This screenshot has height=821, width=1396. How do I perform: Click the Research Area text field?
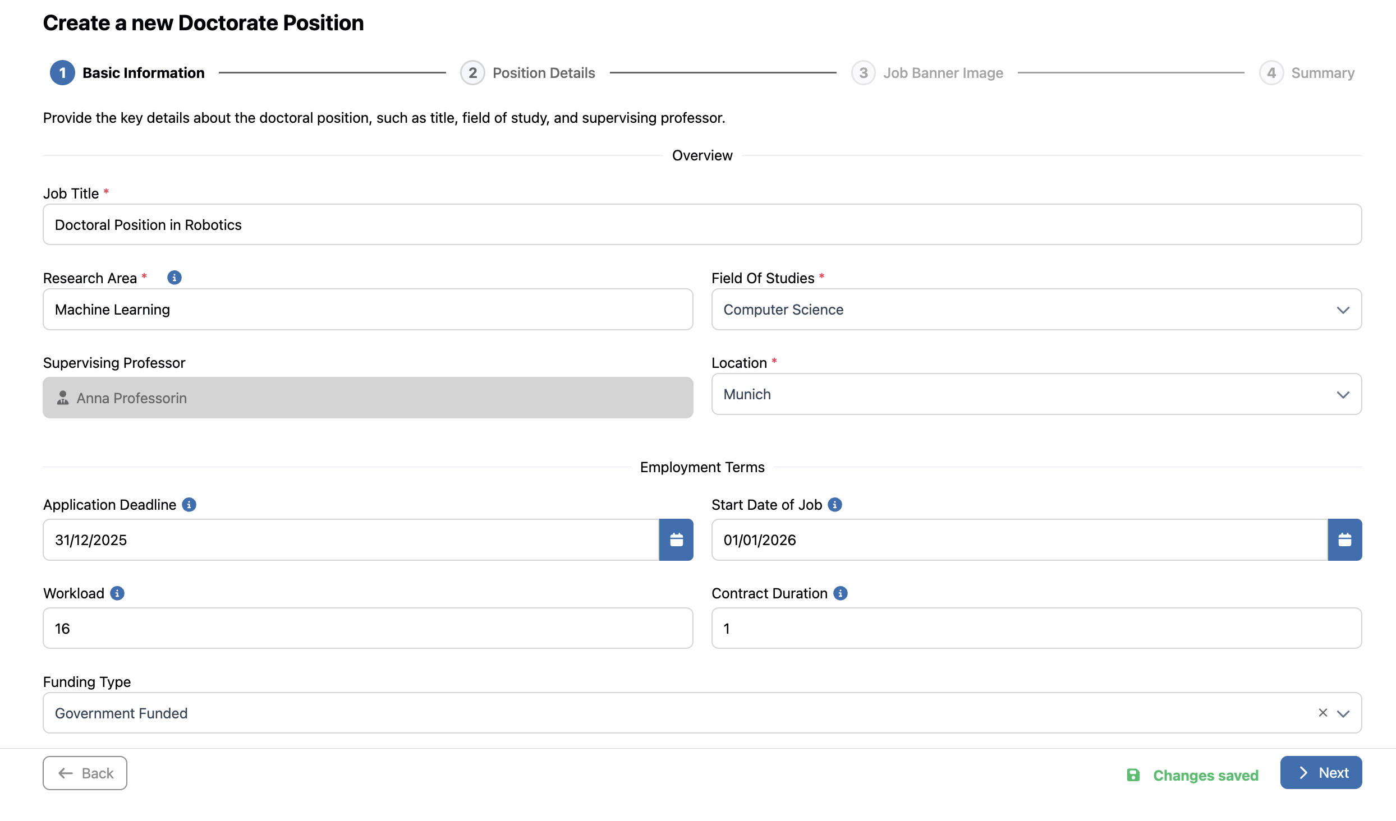point(368,310)
